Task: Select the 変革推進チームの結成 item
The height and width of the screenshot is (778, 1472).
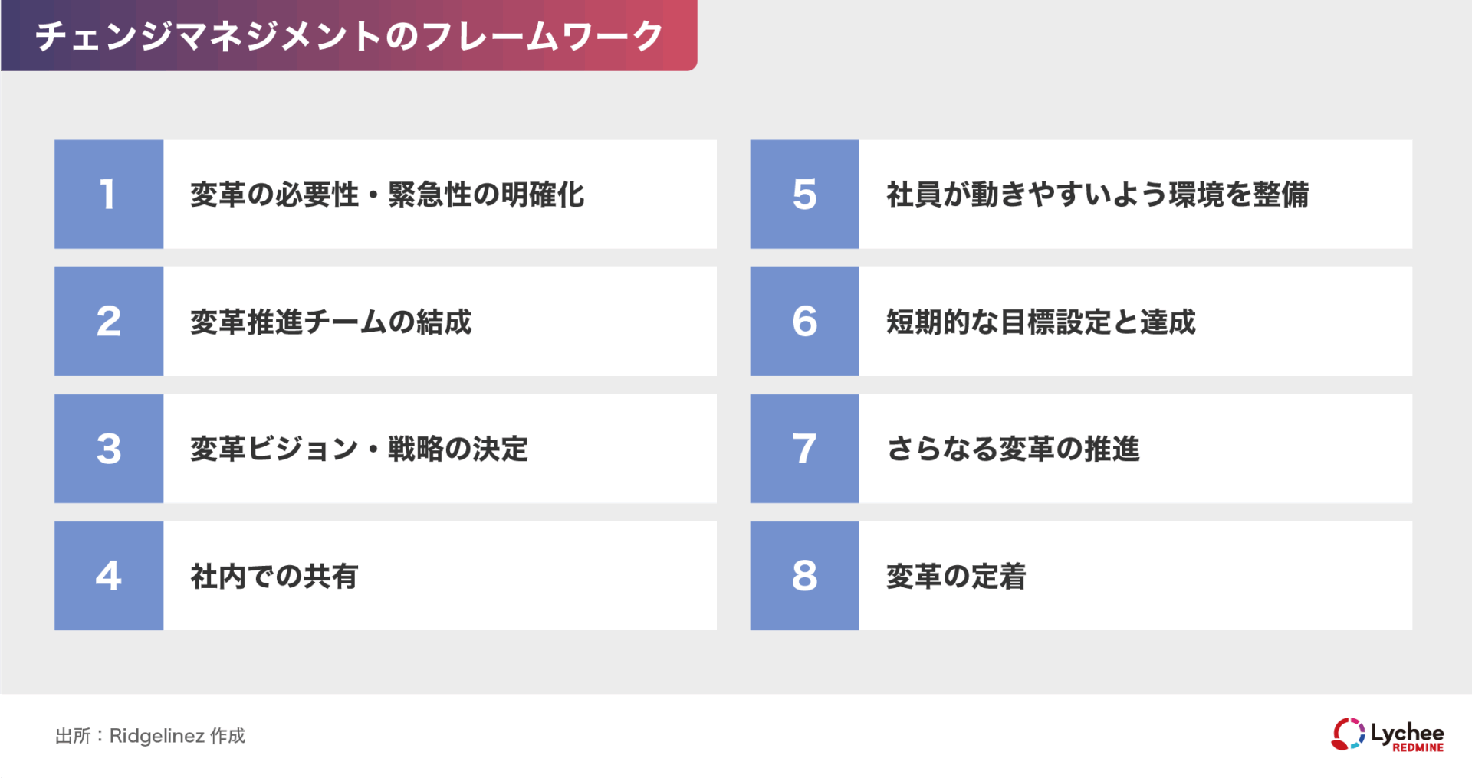Action: (x=330, y=322)
